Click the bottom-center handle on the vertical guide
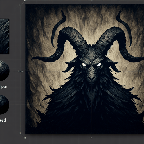Viewport: 144px width, 144px height. 91,138
